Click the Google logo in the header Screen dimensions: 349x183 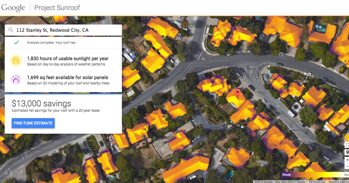point(13,8)
